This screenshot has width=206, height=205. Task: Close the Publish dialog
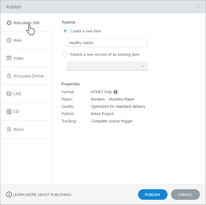[x=198, y=7]
